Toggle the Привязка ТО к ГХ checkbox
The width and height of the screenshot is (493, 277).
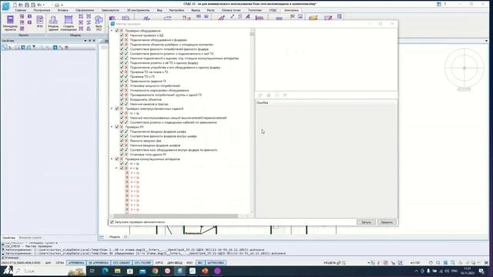point(122,77)
